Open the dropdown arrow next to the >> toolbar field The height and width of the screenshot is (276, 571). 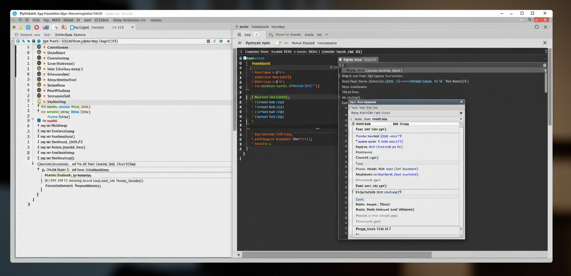pyautogui.click(x=133, y=28)
